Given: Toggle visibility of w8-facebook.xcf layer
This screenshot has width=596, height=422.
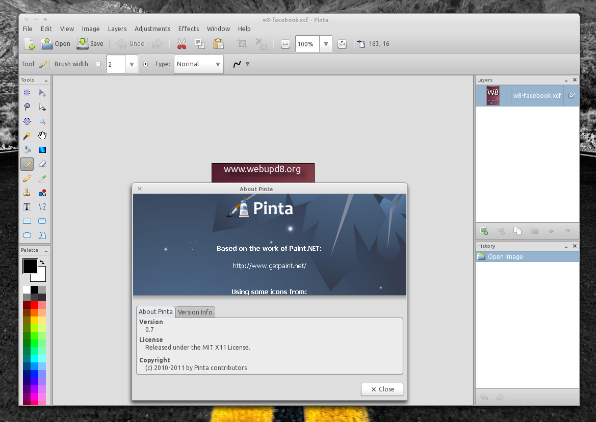Looking at the screenshot, I should [x=572, y=96].
